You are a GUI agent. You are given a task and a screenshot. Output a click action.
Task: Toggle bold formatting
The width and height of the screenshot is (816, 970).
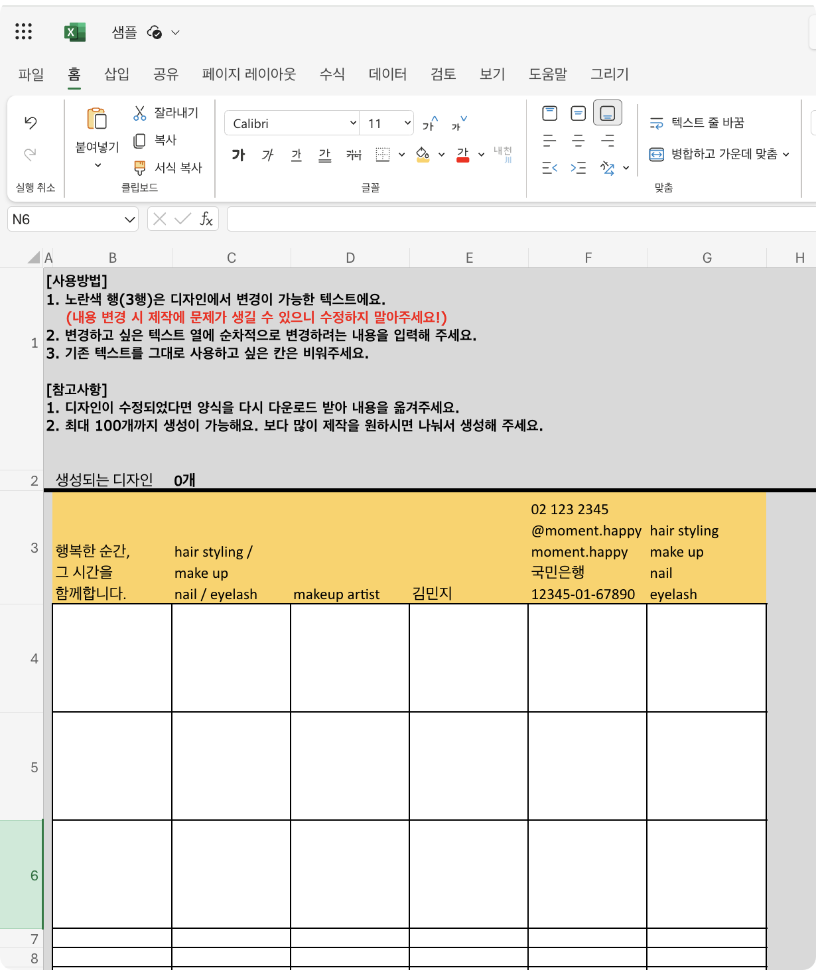click(x=238, y=155)
